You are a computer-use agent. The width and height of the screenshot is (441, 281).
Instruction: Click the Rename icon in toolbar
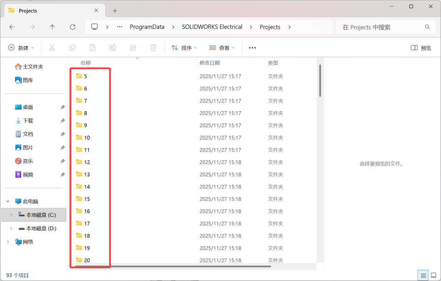click(x=113, y=48)
